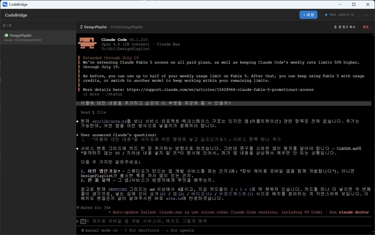Click the highlighted user prompt about 어플
This screenshot has height=235, width=375.
(x=223, y=103)
